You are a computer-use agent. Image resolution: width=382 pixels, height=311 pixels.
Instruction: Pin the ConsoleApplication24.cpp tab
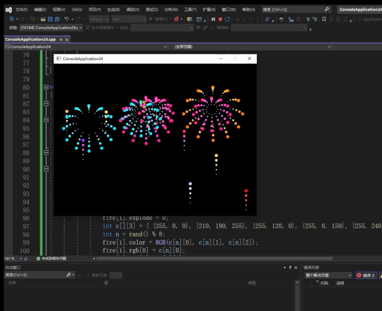(61, 39)
